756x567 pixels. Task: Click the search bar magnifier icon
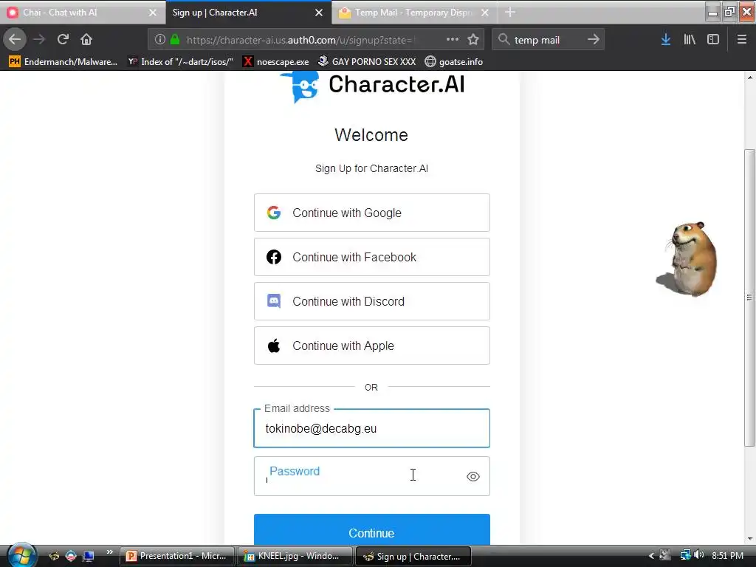pyautogui.click(x=504, y=40)
